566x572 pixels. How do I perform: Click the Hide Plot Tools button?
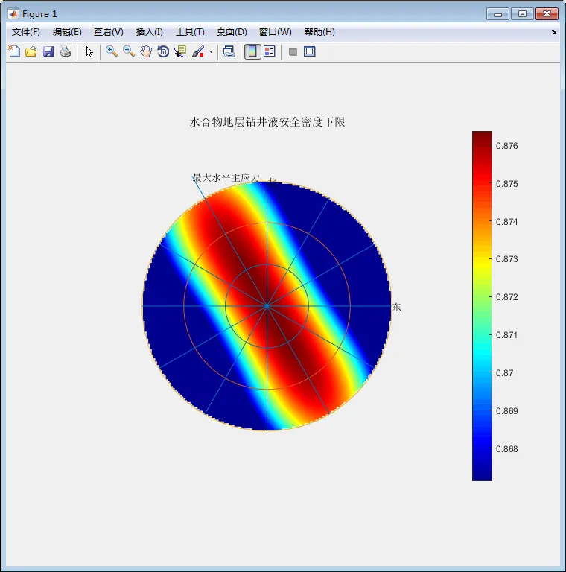coord(293,51)
